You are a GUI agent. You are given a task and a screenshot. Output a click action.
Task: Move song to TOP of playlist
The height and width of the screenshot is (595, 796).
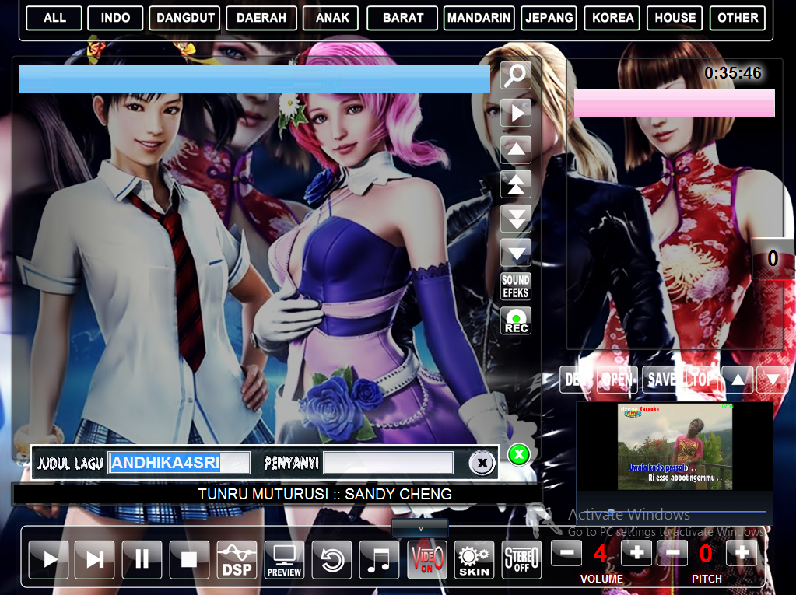pos(702,379)
